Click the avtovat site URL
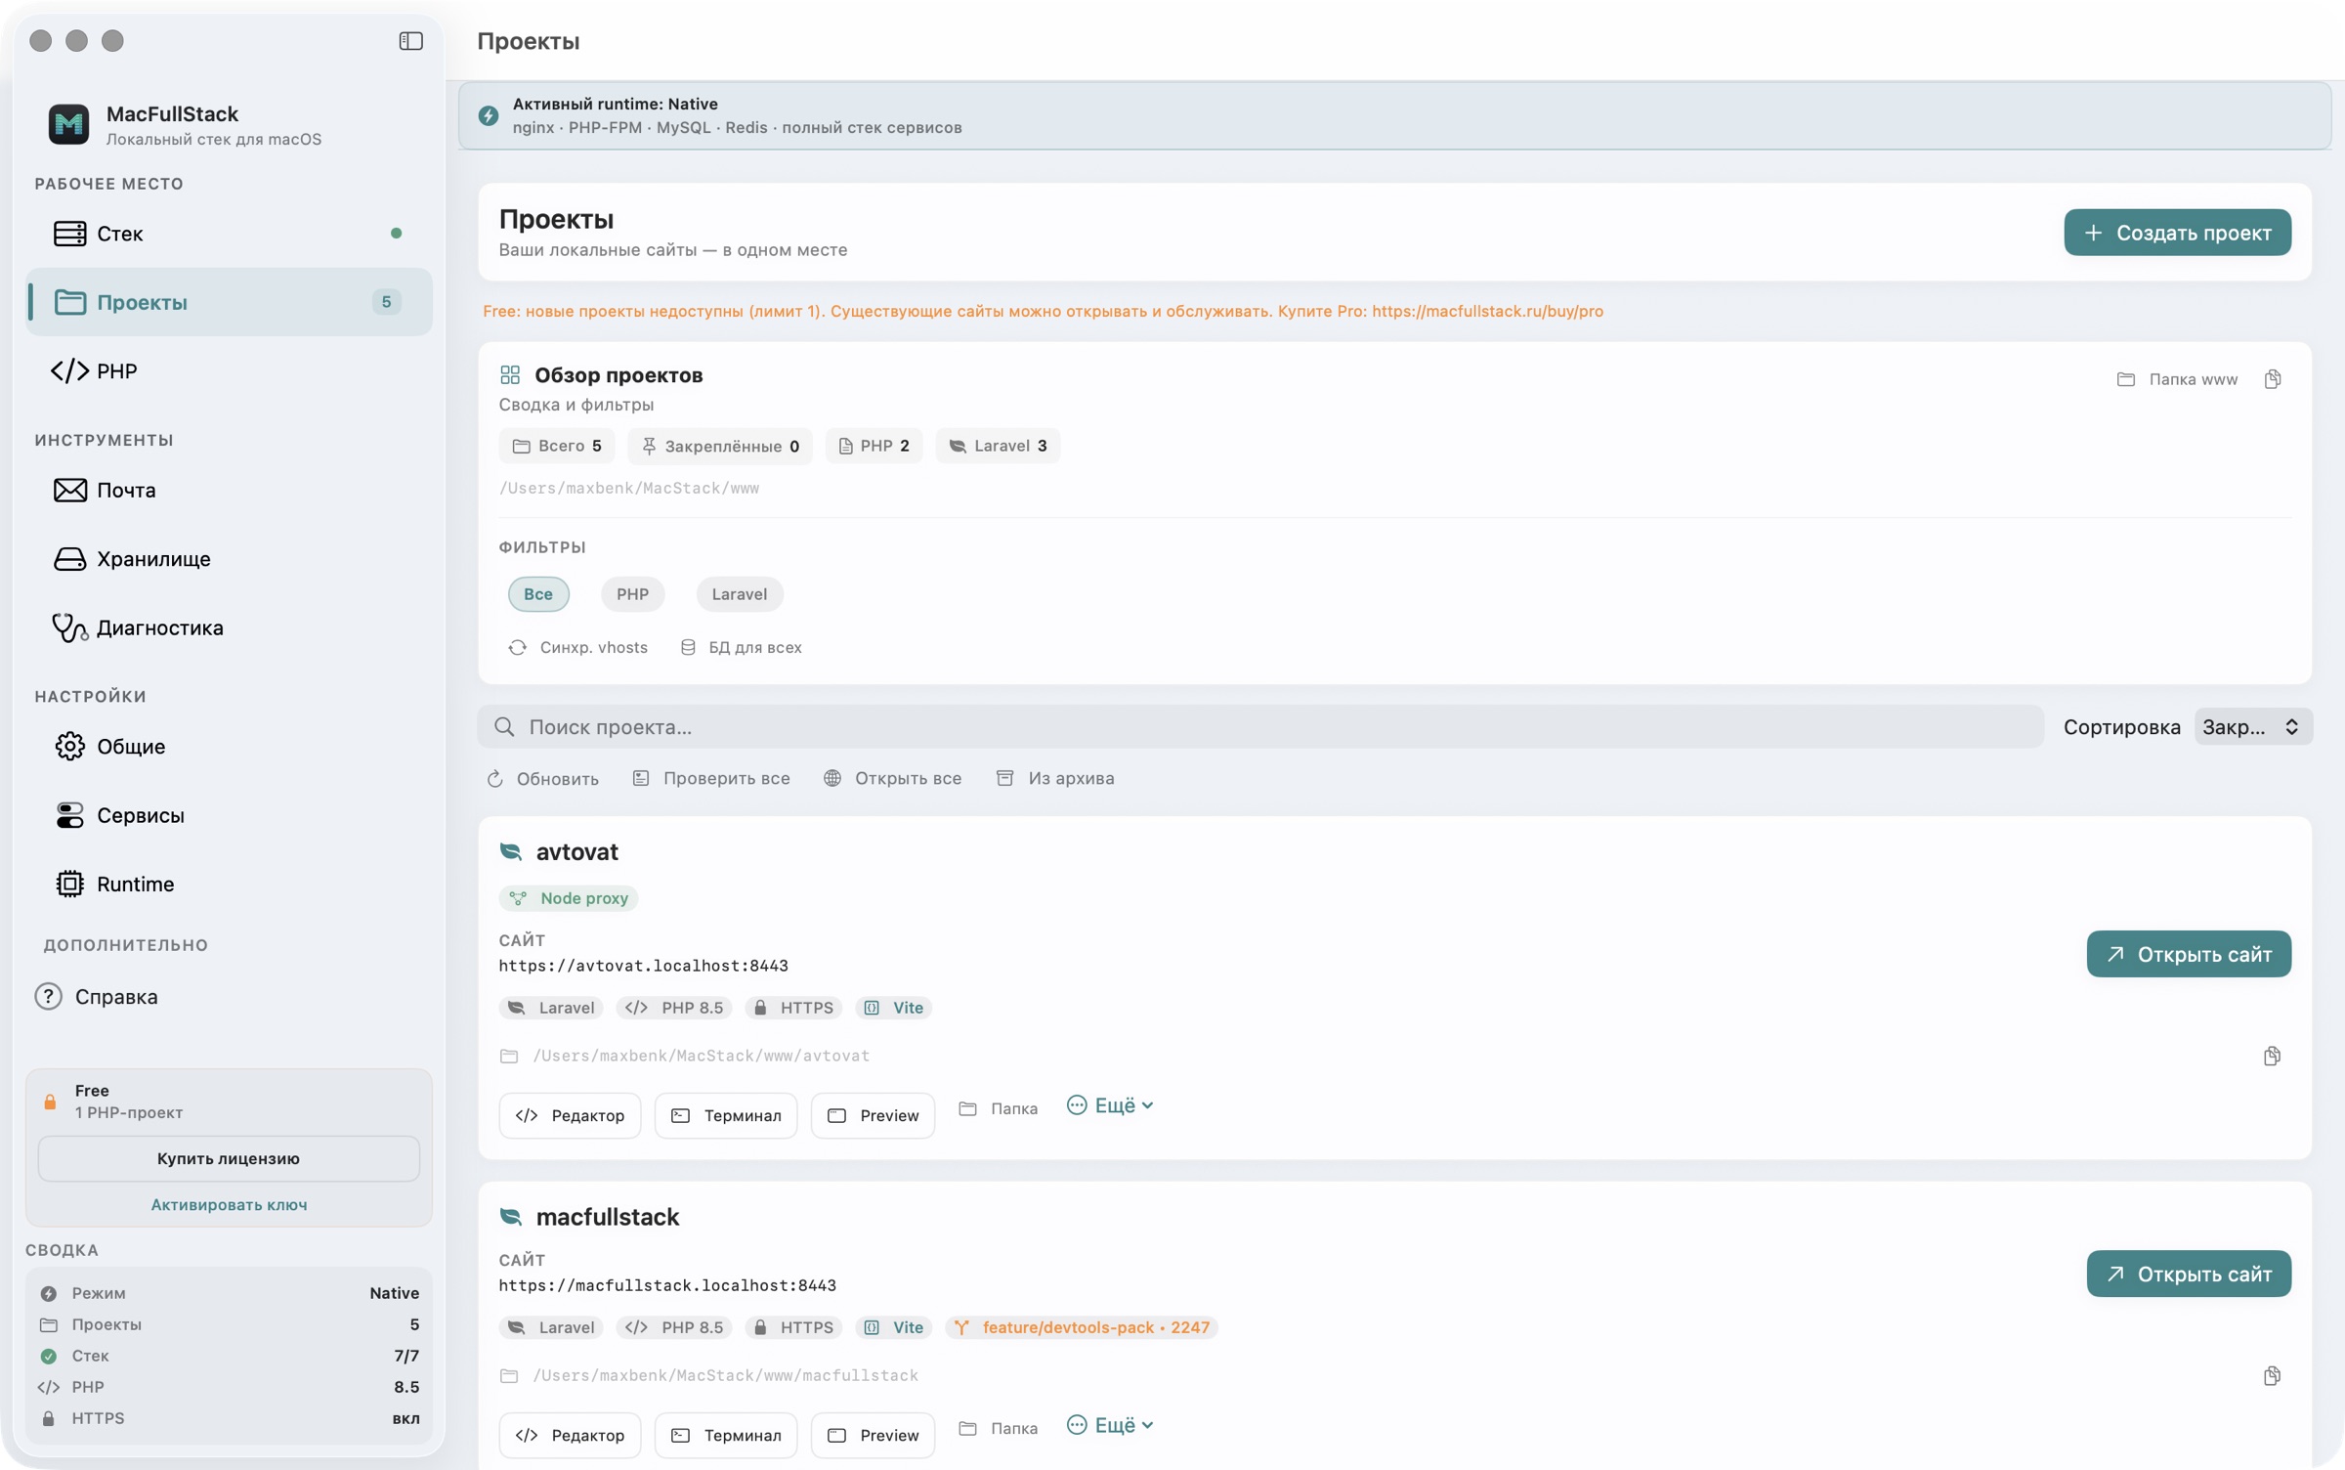The height and width of the screenshot is (1470, 2345). pyautogui.click(x=644, y=967)
